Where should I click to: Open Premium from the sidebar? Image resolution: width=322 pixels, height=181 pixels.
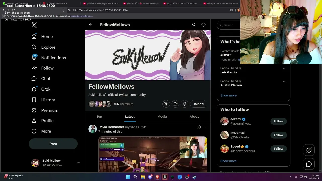[x=45, y=110]
